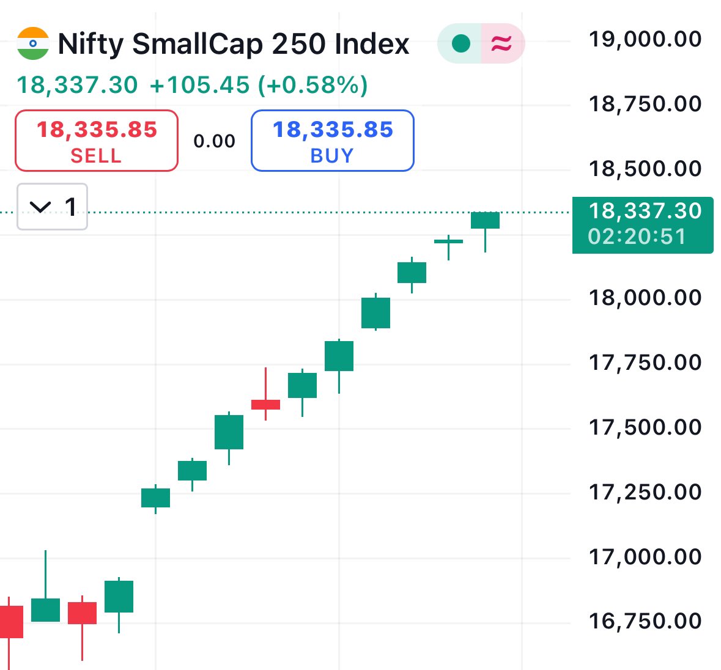
Task: Click the green market open status dot
Action: 460,43
